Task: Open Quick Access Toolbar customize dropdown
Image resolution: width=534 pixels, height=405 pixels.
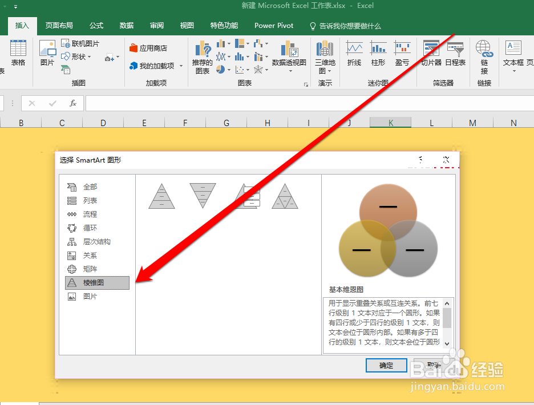Action: click(x=15, y=6)
